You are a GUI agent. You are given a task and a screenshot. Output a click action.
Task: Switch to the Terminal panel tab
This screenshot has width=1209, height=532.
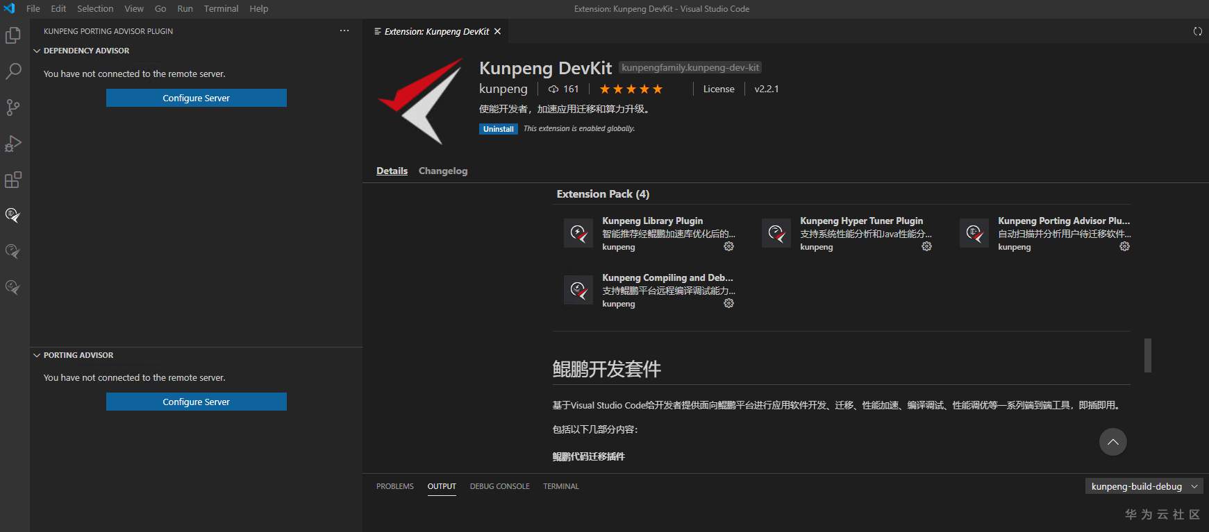tap(561, 486)
